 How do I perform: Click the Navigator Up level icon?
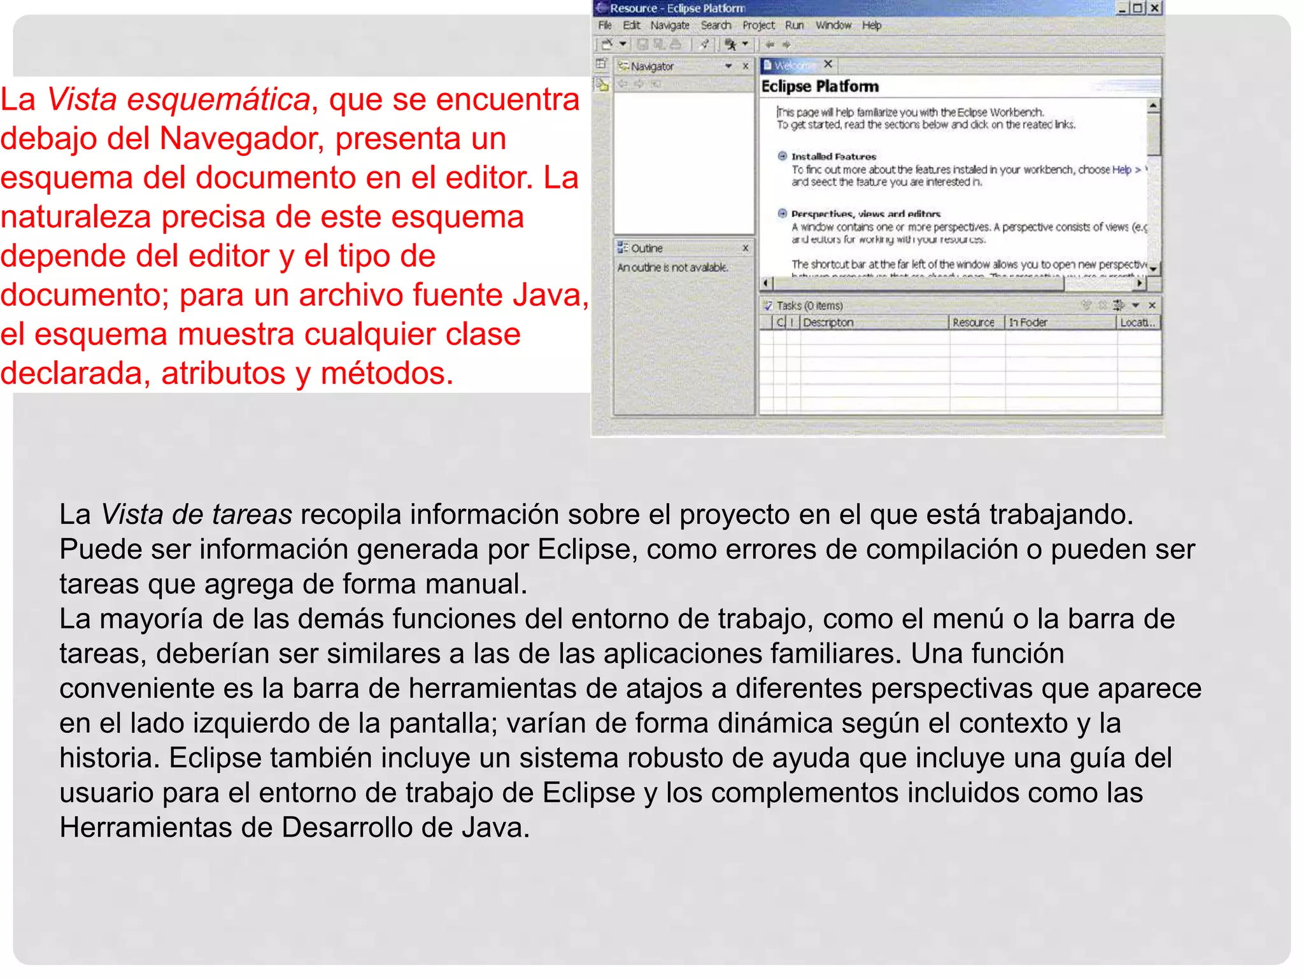655,83
